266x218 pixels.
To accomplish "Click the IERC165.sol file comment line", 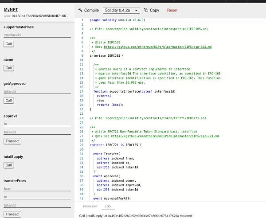I will 149,29.
